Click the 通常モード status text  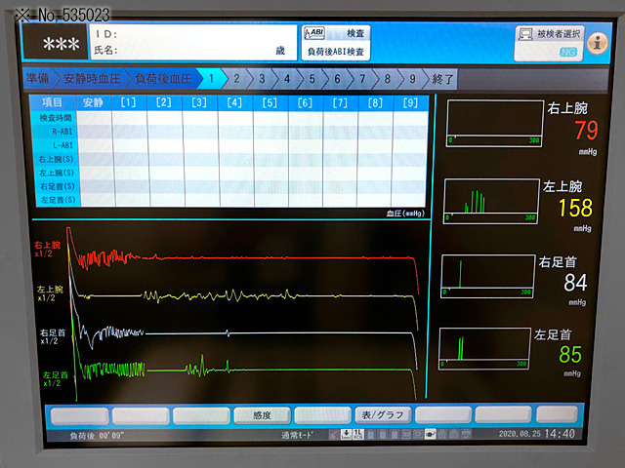click(297, 435)
